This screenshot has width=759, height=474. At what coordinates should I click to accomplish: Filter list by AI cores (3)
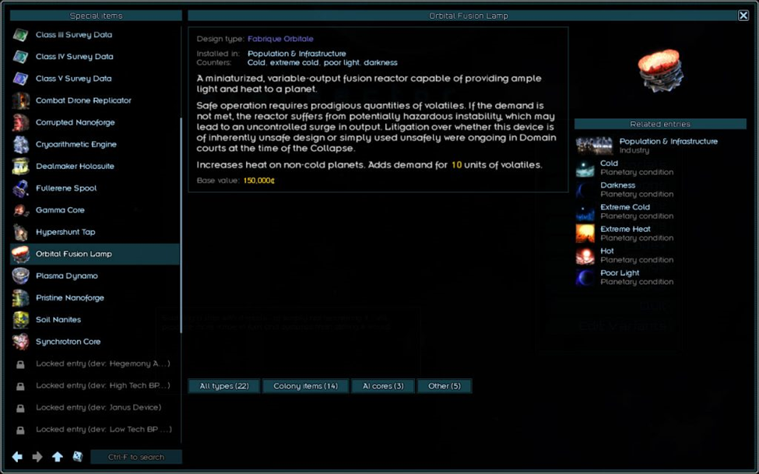coord(382,386)
